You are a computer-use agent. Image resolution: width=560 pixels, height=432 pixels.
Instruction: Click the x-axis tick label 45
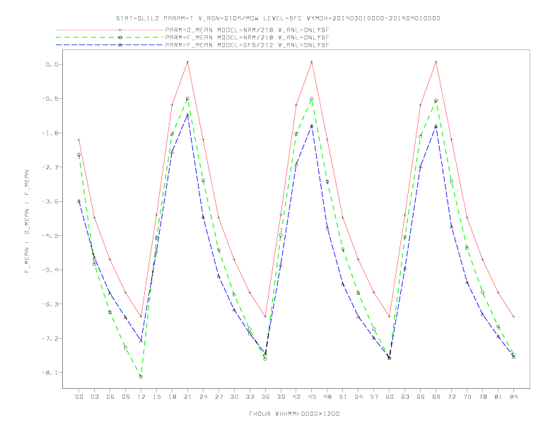(x=312, y=397)
